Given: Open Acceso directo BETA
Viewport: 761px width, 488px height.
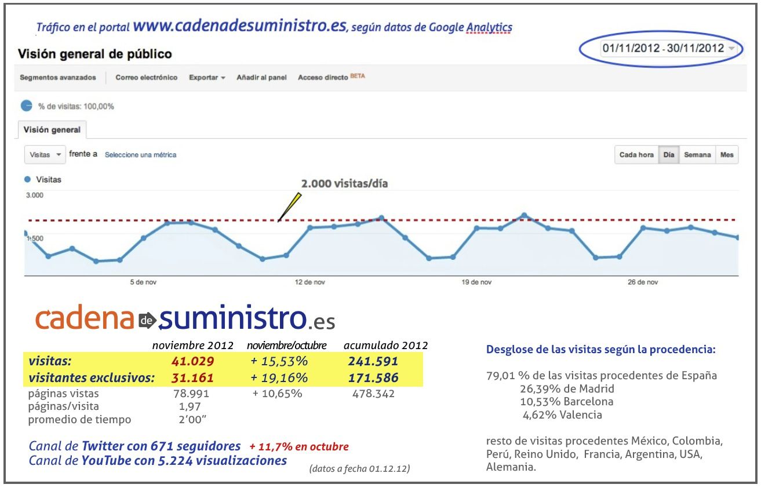Looking at the screenshot, I should point(331,78).
